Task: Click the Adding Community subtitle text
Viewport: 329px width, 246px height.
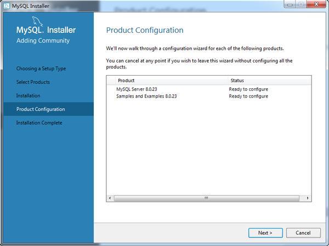Action: pyautogui.click(x=43, y=41)
